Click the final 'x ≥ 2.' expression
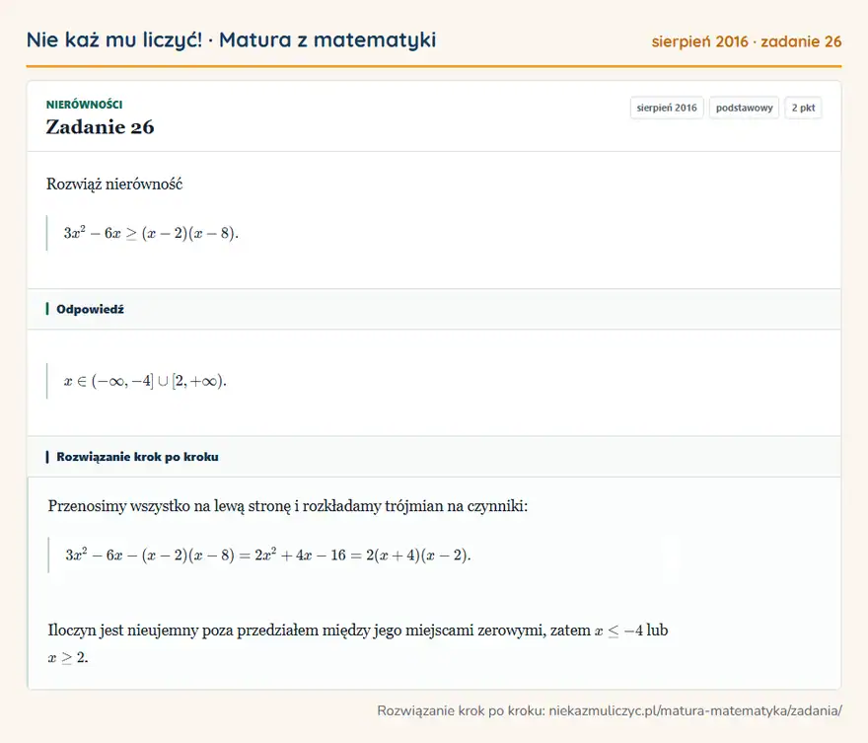868x743 pixels. pyautogui.click(x=68, y=658)
